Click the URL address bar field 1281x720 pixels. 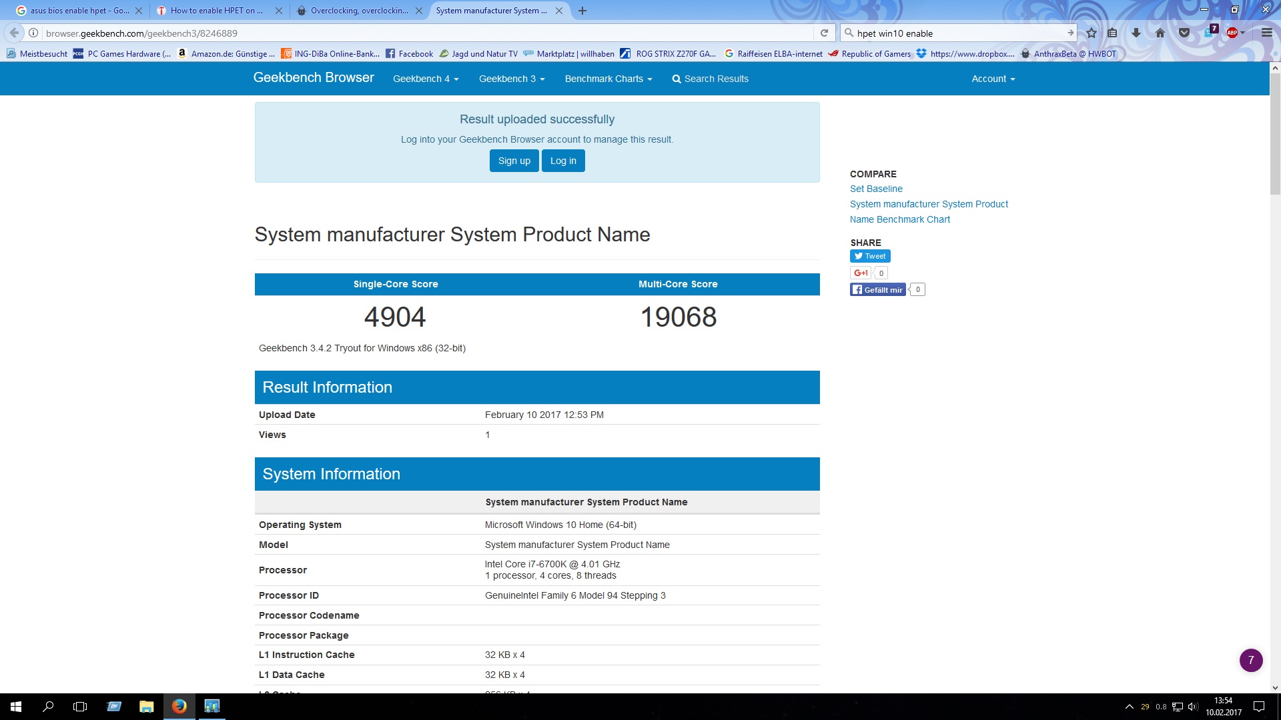point(427,33)
